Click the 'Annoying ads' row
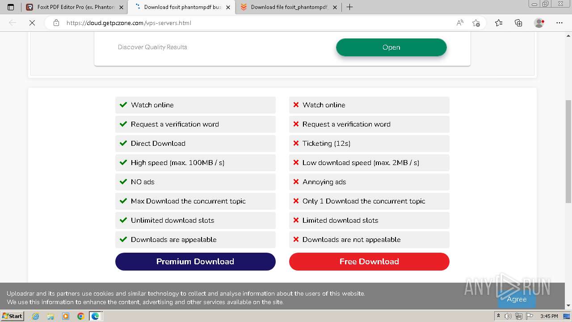This screenshot has width=572, height=322. (x=369, y=182)
